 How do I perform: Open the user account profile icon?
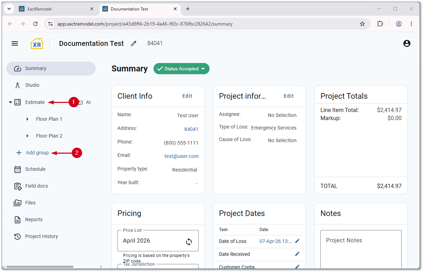(407, 43)
